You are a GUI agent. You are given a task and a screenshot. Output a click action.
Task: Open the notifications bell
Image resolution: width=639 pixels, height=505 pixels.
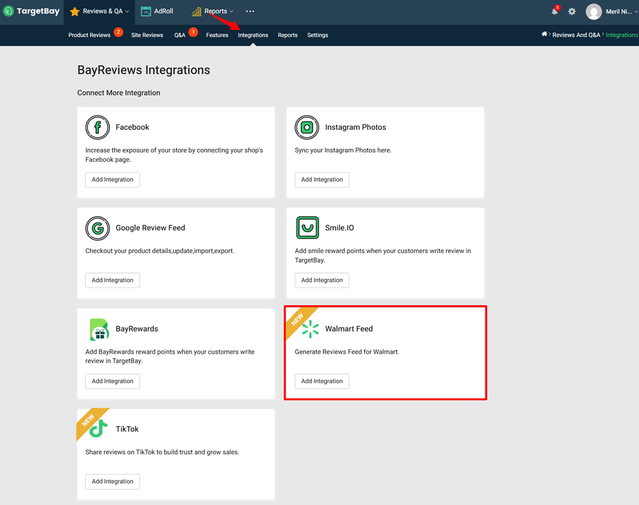[555, 11]
